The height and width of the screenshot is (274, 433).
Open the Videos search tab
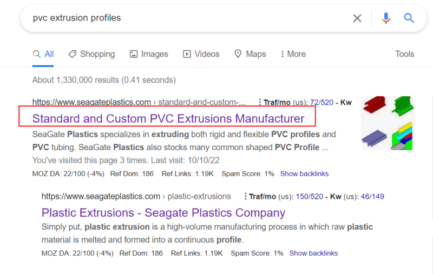tap(201, 54)
